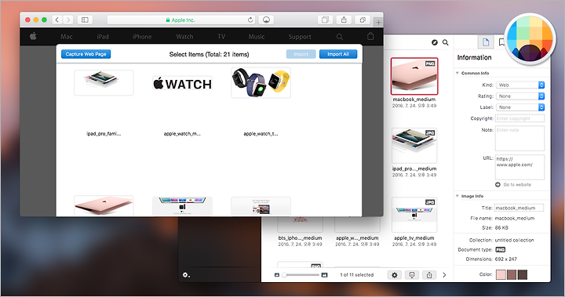Viewport: 565px width, 297px height.
Task: Select the Apple WATCH logo thumbnail
Action: pos(182,84)
